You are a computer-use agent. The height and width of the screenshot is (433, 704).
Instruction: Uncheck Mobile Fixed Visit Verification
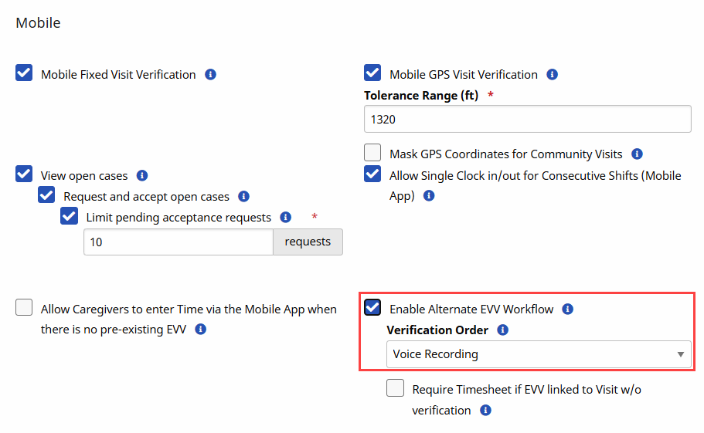tap(24, 74)
